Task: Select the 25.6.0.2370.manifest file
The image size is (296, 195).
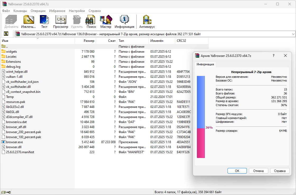Action: [20, 152]
